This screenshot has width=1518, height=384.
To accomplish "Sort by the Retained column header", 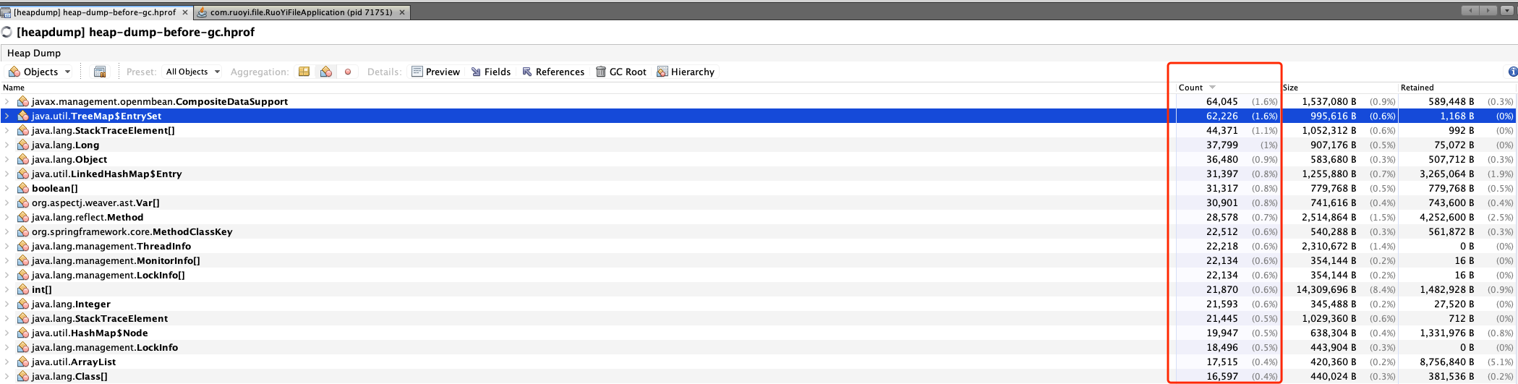I will click(x=1417, y=88).
